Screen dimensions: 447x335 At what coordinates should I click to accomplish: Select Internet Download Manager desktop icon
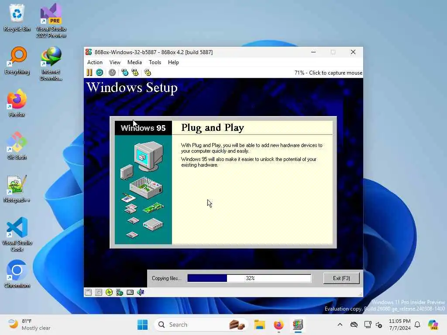(51, 63)
